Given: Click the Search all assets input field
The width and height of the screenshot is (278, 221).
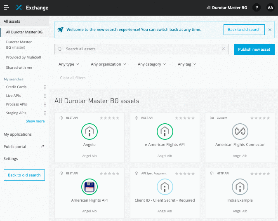Looking at the screenshot, I should pos(141,49).
